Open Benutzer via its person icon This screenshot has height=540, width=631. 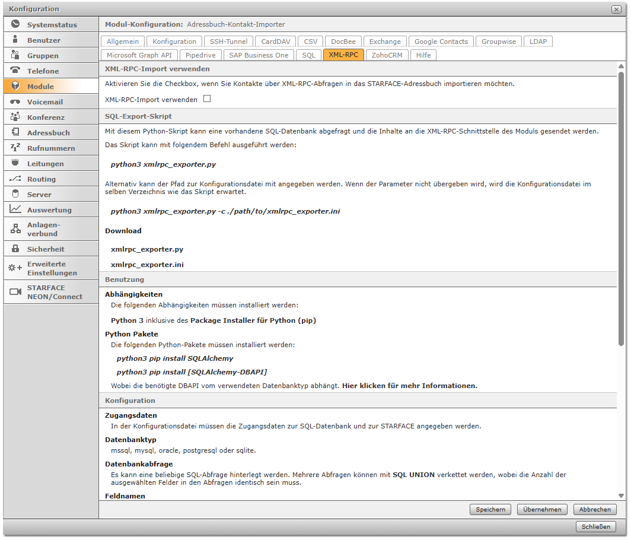15,40
